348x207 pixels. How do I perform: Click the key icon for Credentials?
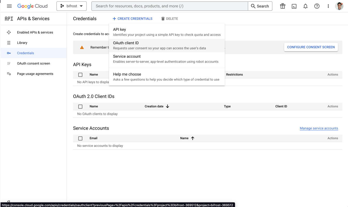9,53
